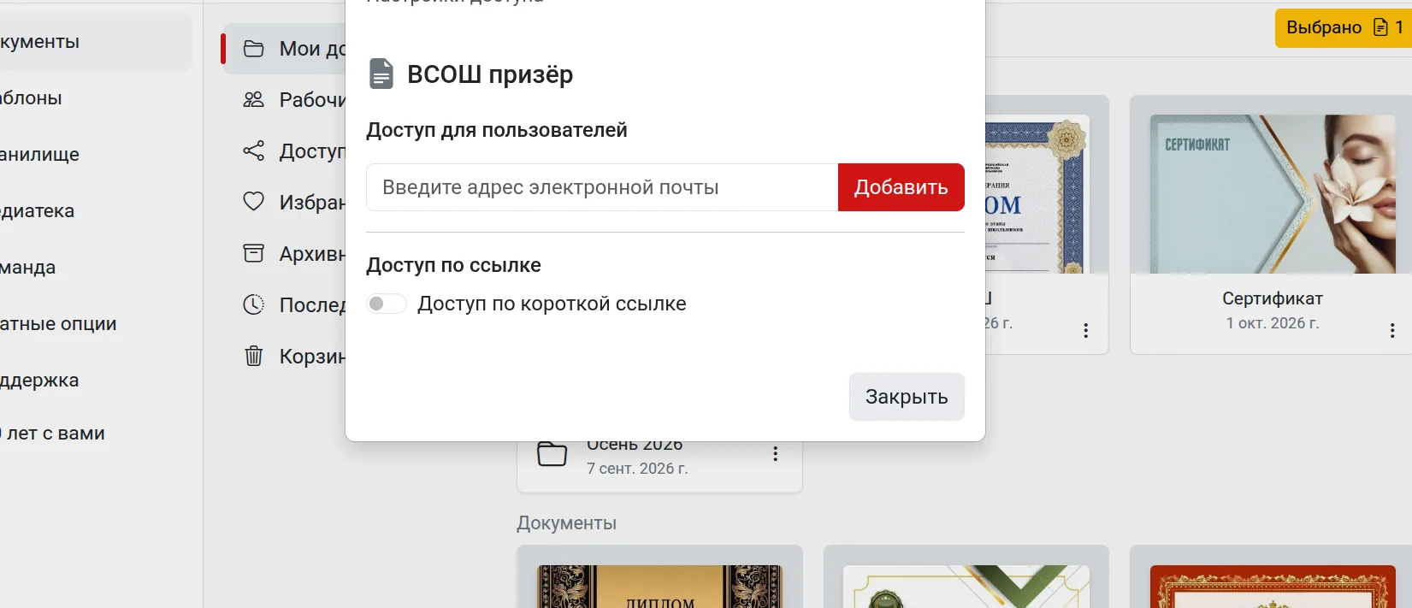This screenshot has height=608, width=1412.
Task: Click the clock icon for Последние
Action: [x=254, y=304]
